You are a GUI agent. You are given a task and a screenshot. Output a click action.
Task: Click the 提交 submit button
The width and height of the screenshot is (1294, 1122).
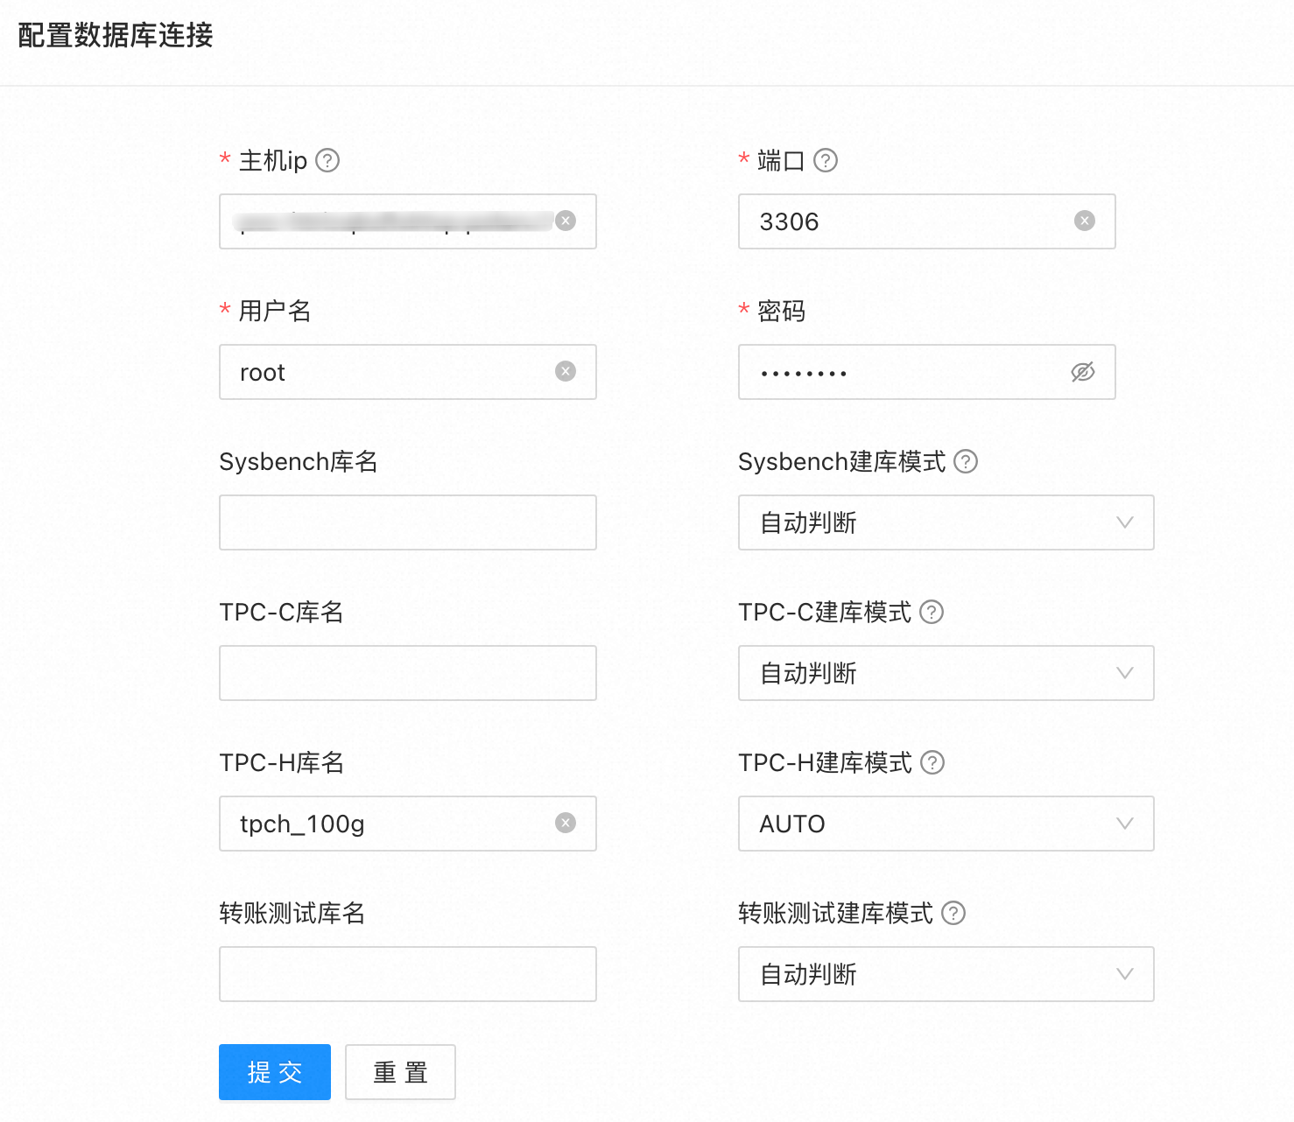(x=274, y=1071)
